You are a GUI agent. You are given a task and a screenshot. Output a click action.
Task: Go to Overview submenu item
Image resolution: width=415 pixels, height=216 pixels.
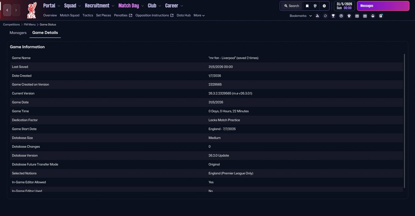coord(50,15)
